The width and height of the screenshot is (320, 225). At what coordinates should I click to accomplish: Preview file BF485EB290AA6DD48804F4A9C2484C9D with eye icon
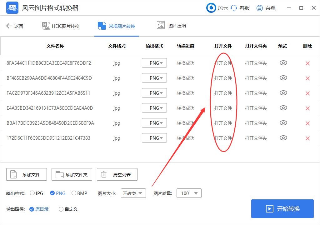pos(283,78)
